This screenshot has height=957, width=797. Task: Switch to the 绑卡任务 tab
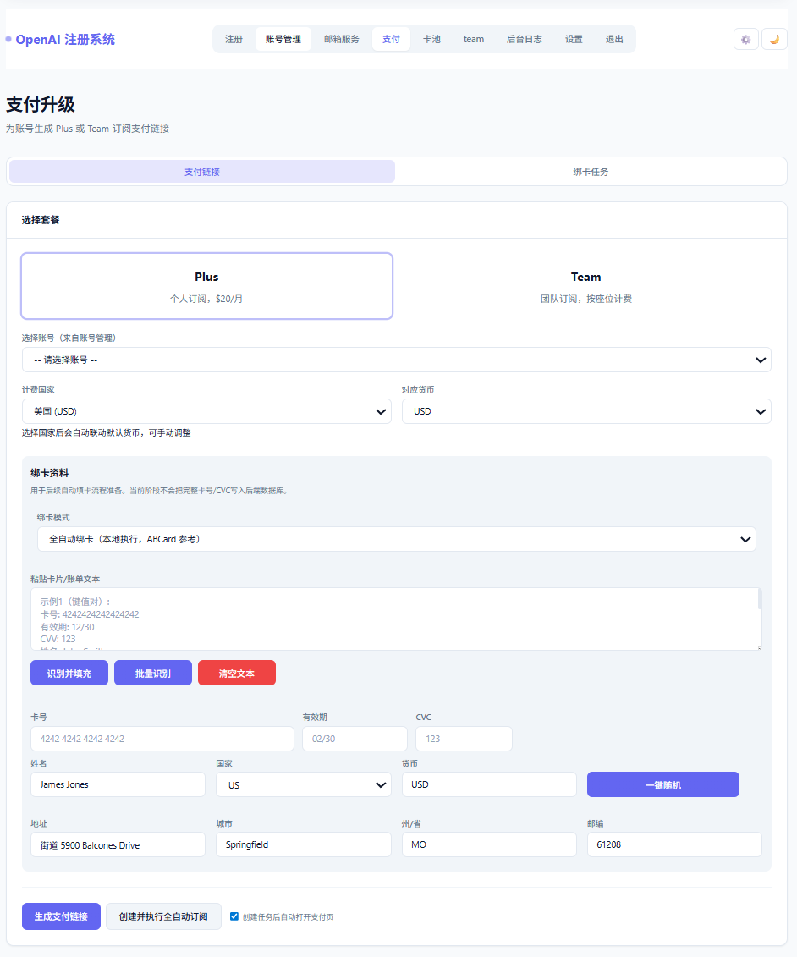[x=591, y=172]
